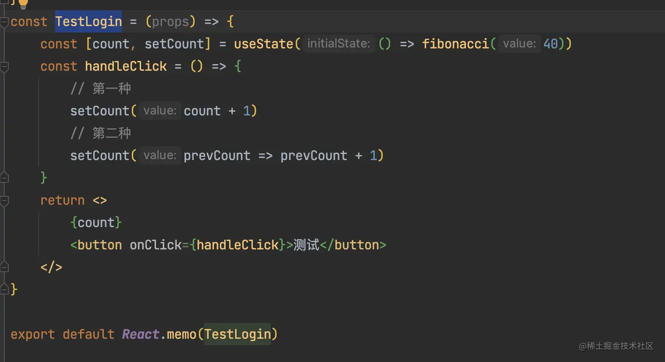Click the value hint before count + 1
The image size is (665, 362).
160,111
